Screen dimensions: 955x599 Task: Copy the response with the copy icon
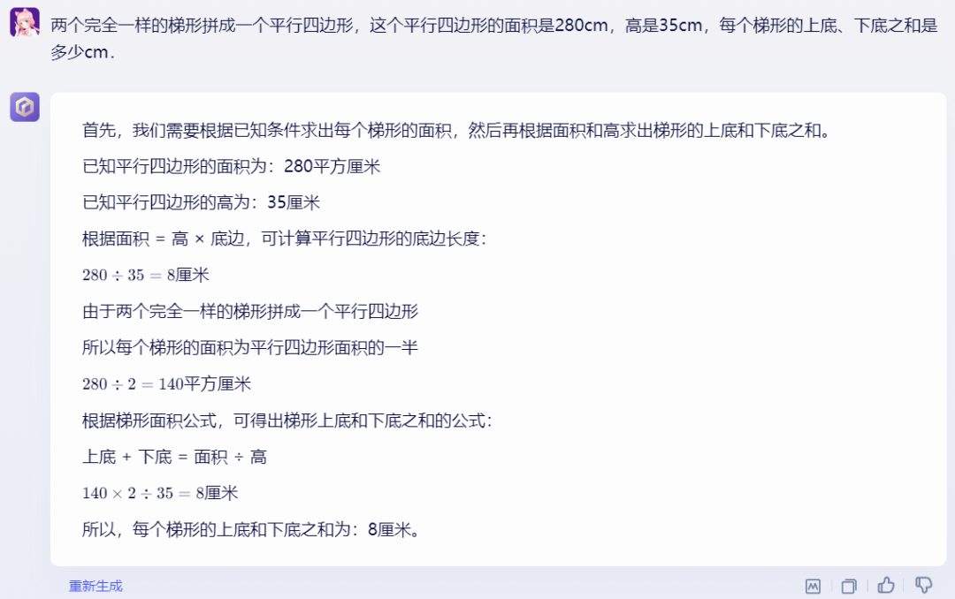pyautogui.click(x=849, y=587)
